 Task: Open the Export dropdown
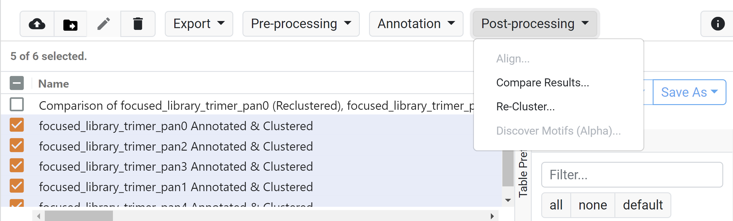tap(199, 24)
